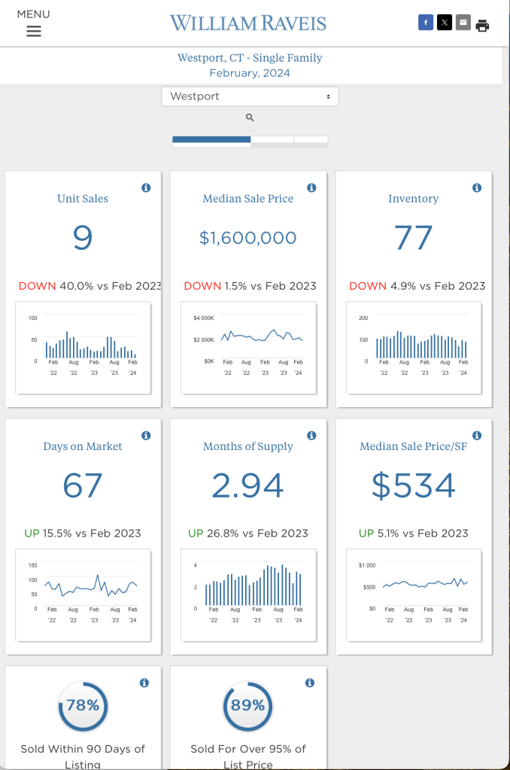This screenshot has width=510, height=770.
Task: Show info for Unit Sales card
Action: coord(146,187)
